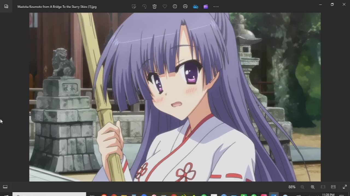Print the image with the printer icon
Screen dimensions: 350x196
[x=185, y=7]
